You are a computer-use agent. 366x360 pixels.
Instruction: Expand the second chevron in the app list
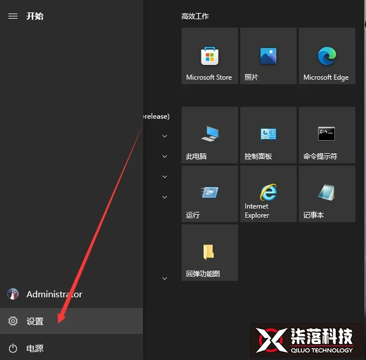(x=165, y=157)
